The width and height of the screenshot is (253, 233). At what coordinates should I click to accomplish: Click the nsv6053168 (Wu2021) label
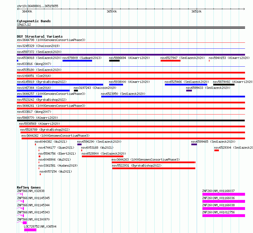point(97,148)
